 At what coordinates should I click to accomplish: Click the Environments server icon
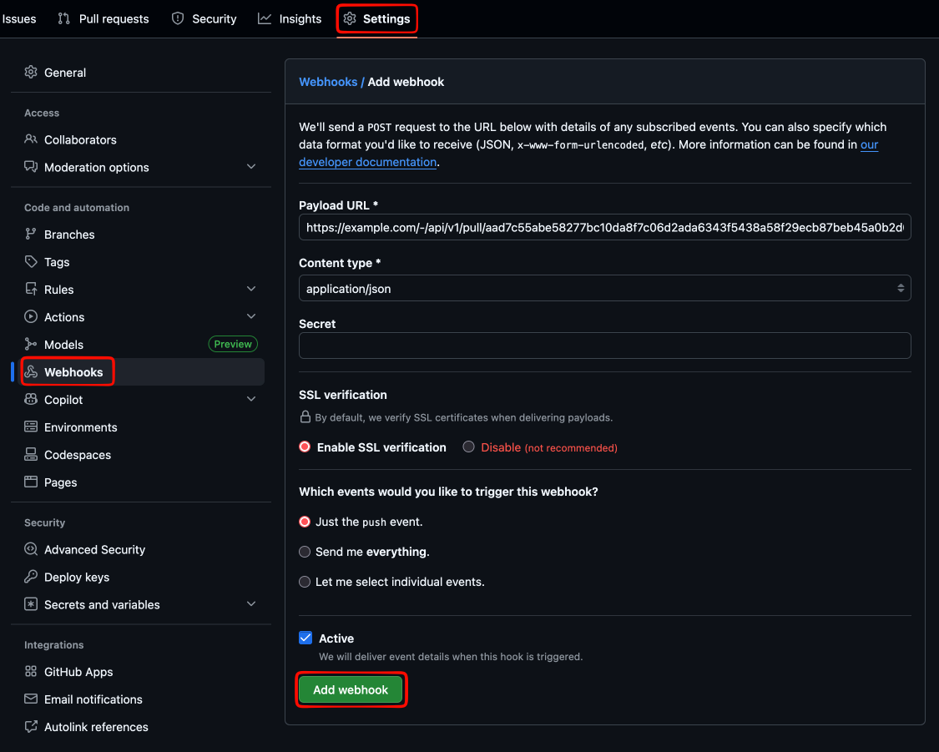point(31,427)
